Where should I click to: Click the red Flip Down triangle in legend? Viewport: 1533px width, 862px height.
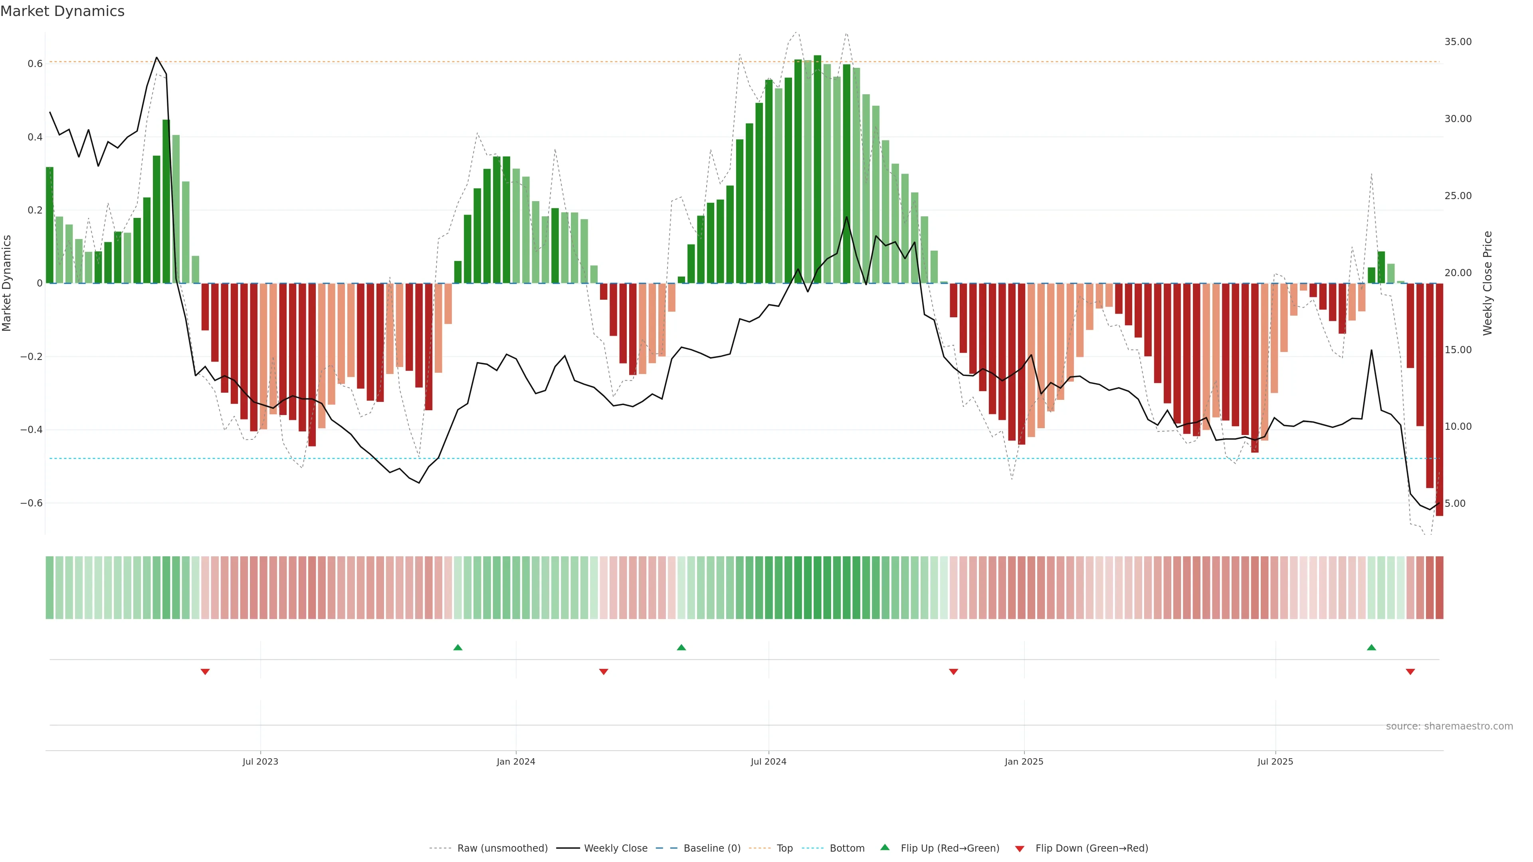pyautogui.click(x=1020, y=848)
